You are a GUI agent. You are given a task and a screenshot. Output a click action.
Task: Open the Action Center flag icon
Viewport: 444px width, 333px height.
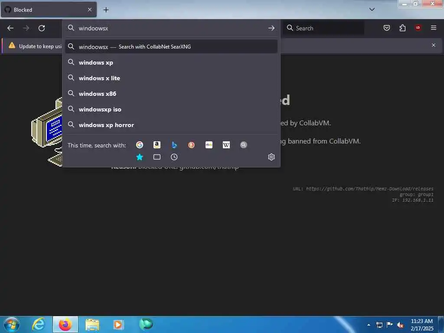click(390, 324)
